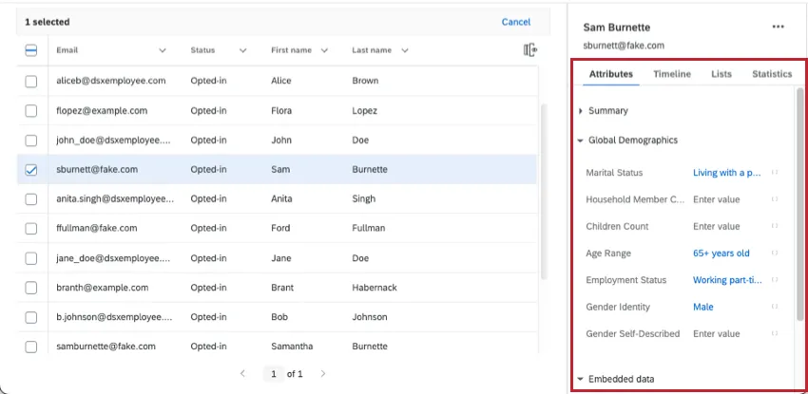
Task: Collapse the Global Demographics section
Action: (581, 141)
